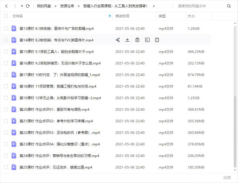Click the video icon of 第16课时
Screen dimensions: 238x183
point(14,63)
